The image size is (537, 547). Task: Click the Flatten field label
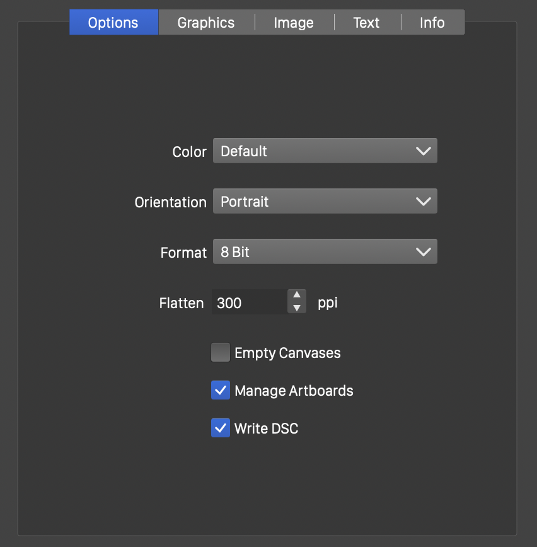tap(182, 303)
